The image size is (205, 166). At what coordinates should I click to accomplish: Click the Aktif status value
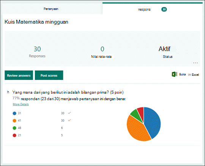[x=164, y=49]
